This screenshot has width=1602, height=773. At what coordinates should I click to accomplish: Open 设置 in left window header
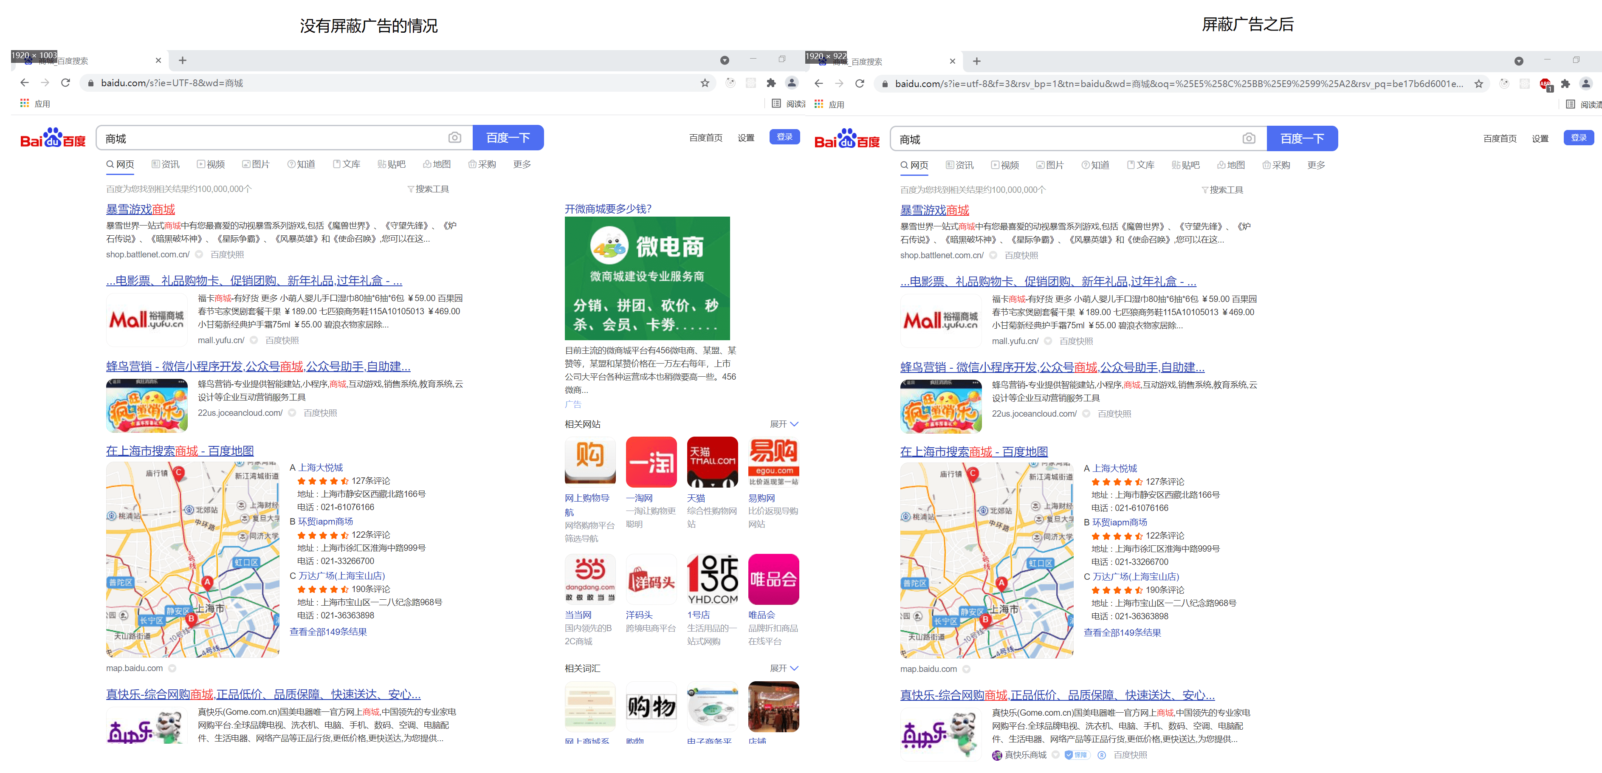(x=746, y=138)
